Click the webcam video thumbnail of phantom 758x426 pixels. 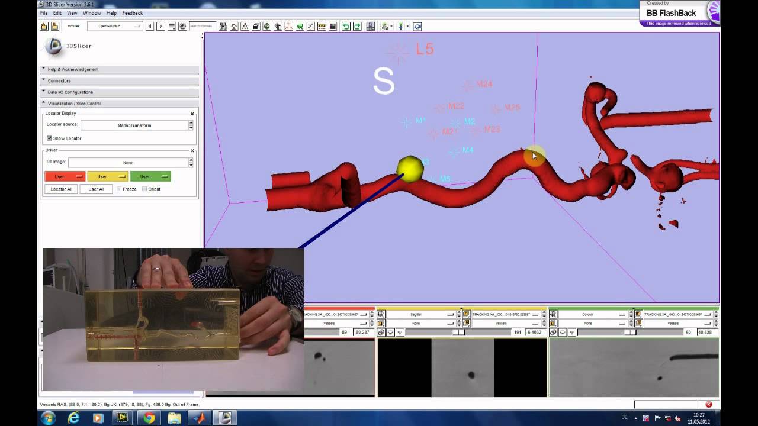[x=174, y=319]
